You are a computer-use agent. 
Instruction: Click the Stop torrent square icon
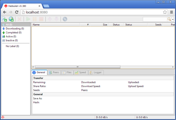pyautogui.click(x=41, y=19)
